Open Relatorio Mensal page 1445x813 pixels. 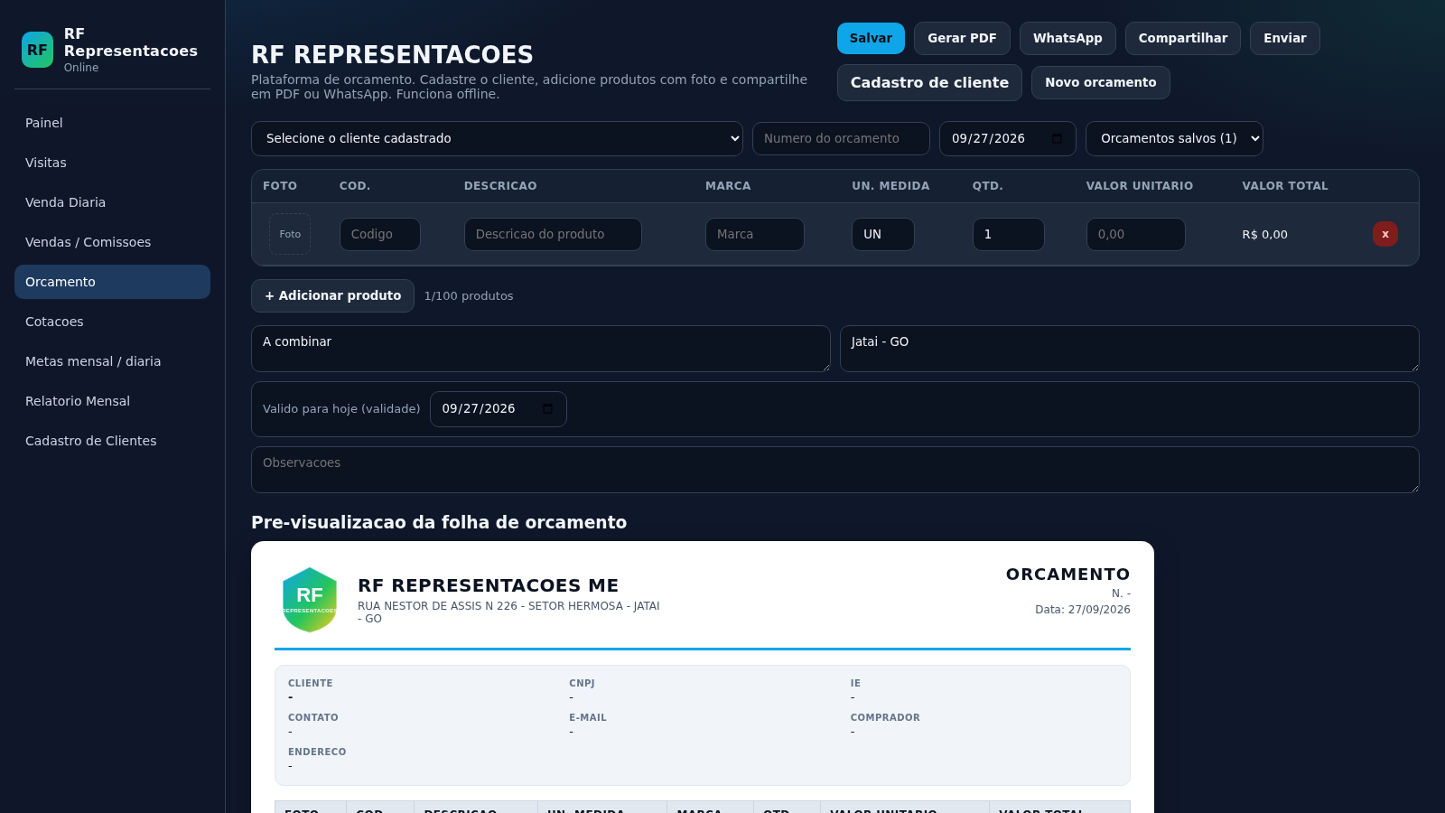pos(112,401)
